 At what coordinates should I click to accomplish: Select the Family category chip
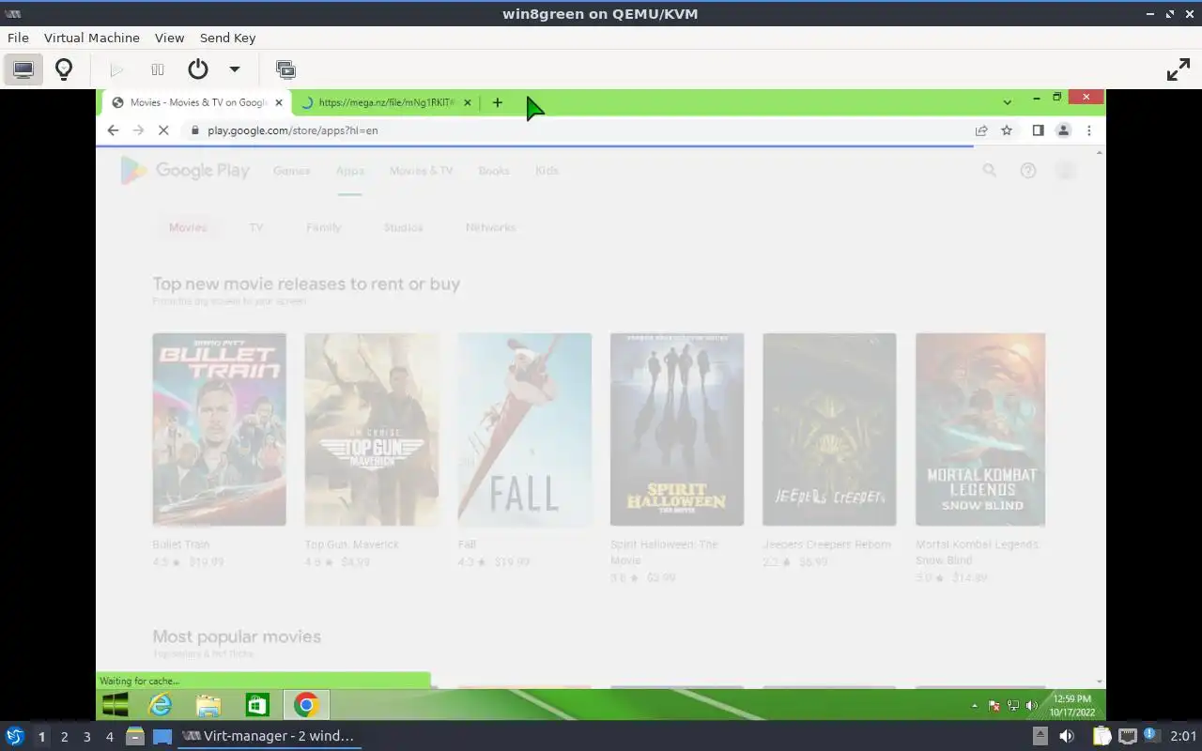[x=323, y=227]
